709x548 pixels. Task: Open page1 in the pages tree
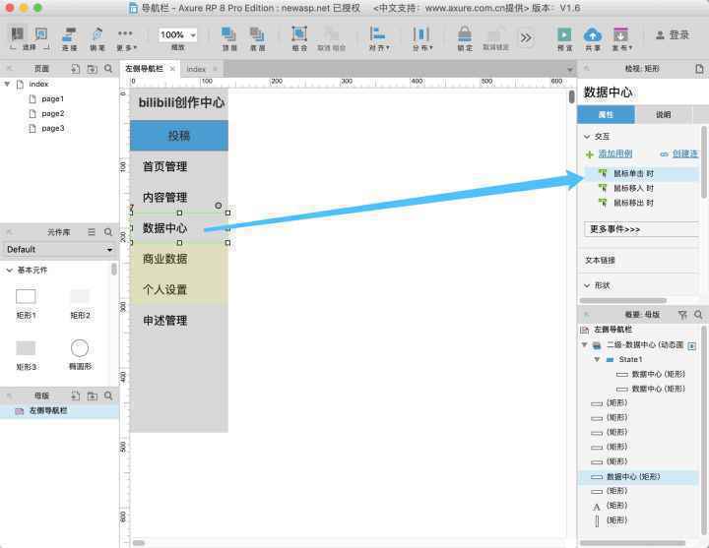[x=52, y=99]
